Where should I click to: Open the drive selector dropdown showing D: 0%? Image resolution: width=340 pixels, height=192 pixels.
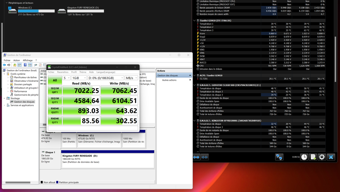(106, 78)
